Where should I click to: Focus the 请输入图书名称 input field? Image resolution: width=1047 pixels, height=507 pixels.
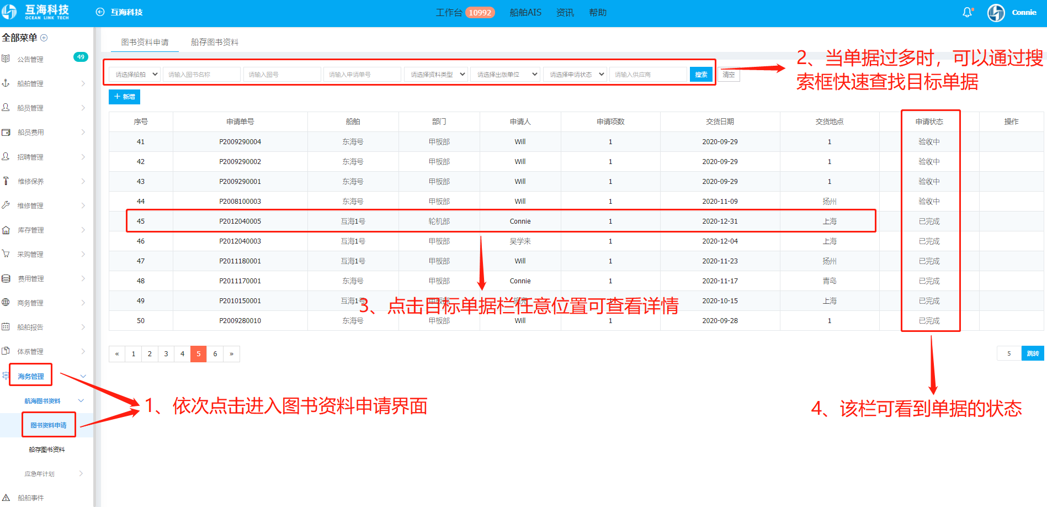pos(201,75)
